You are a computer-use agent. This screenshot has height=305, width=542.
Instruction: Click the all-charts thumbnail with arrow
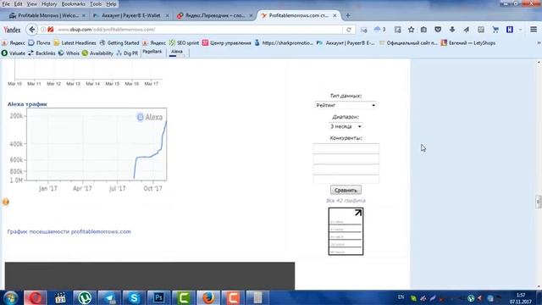pos(346,231)
